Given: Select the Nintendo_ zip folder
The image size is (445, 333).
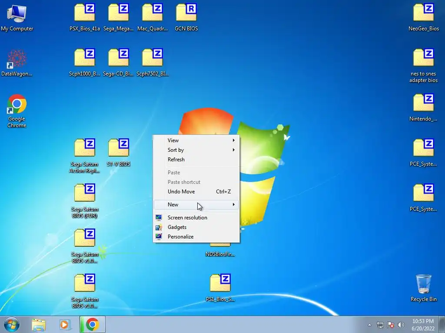Looking at the screenshot, I should click(x=423, y=108).
